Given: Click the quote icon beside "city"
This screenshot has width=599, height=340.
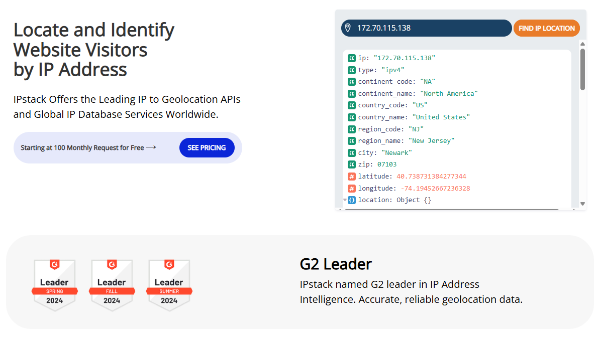Looking at the screenshot, I should [x=351, y=152].
